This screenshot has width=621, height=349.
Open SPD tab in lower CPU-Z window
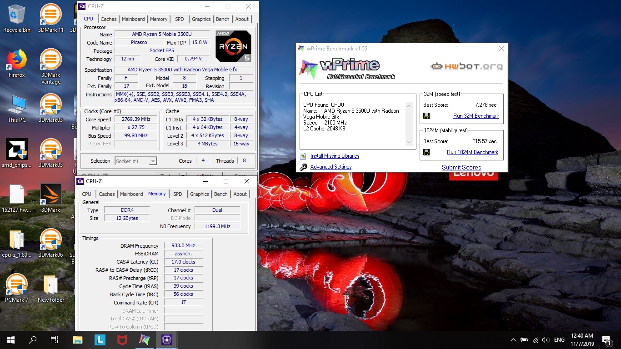coord(178,194)
